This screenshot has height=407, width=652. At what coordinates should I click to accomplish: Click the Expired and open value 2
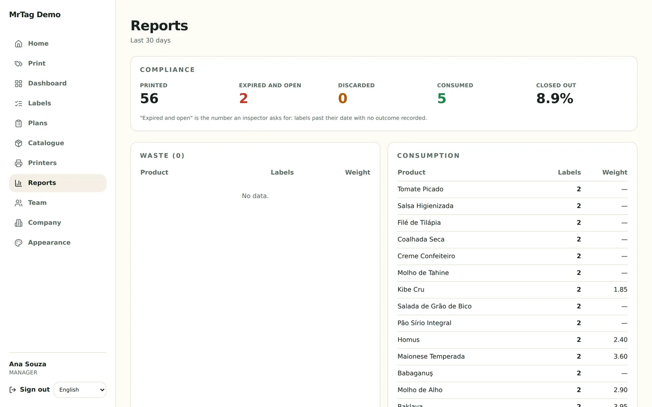[244, 98]
